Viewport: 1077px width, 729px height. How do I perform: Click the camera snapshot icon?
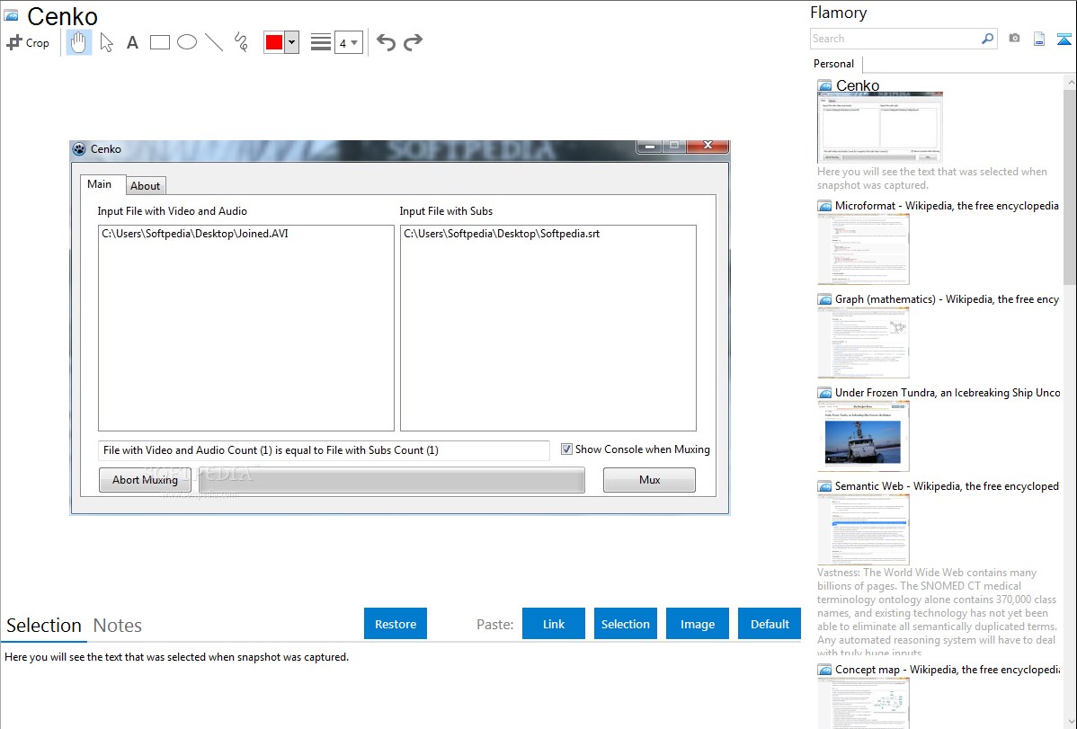(1014, 39)
